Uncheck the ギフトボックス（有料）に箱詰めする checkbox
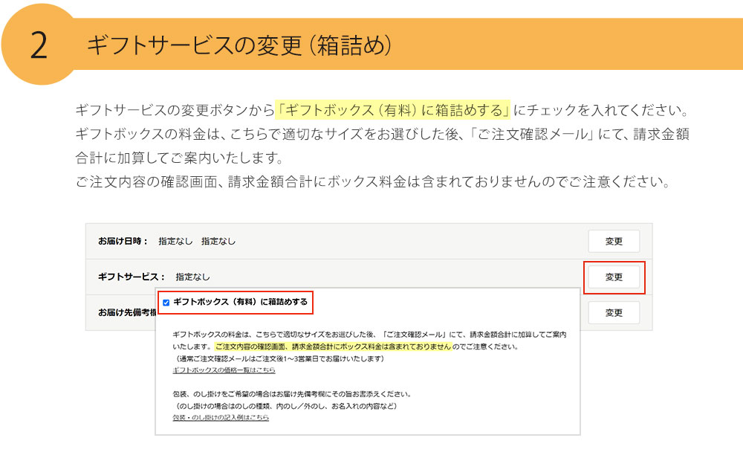 (166, 303)
